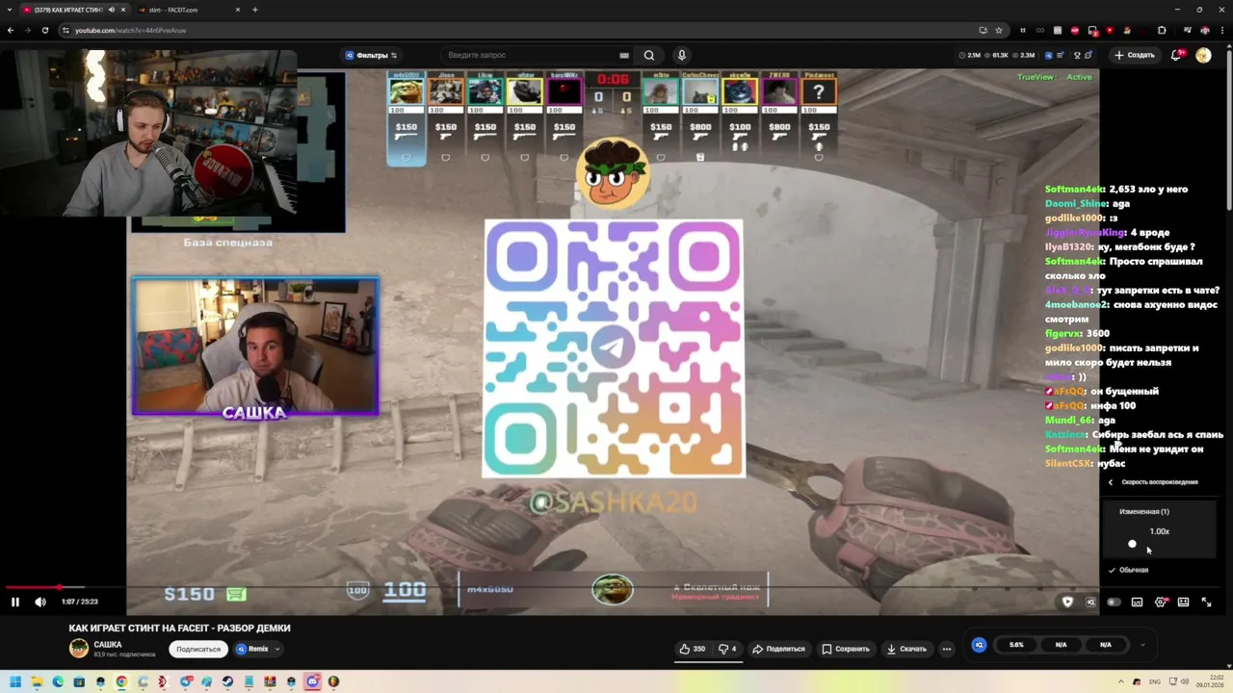Share the video via Поделиться
Image resolution: width=1233 pixels, height=693 pixels.
(x=778, y=649)
